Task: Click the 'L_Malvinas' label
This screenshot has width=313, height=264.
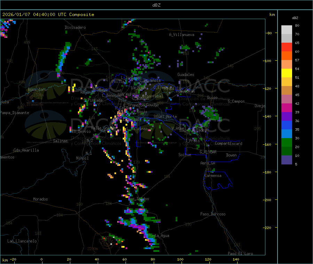Action: click(137, 129)
